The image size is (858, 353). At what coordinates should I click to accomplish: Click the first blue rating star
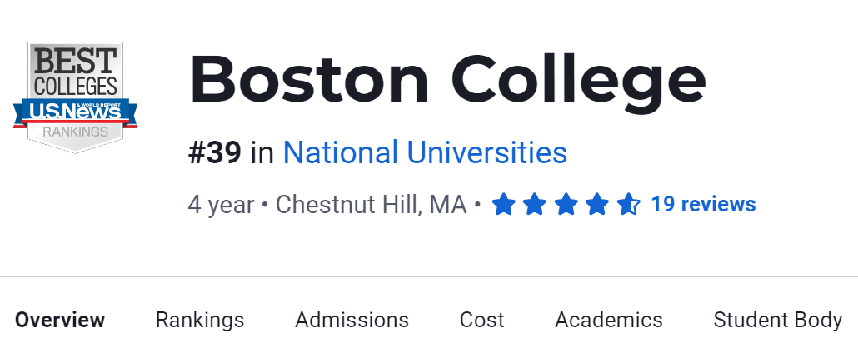tap(503, 204)
